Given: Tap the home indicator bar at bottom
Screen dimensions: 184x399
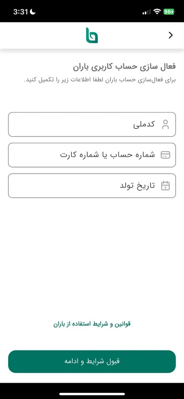Looking at the screenshot, I should pos(92,393).
